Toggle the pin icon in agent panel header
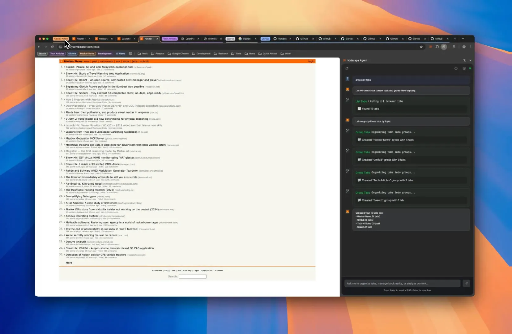Viewport: 512px width, 334px height. 465,60
